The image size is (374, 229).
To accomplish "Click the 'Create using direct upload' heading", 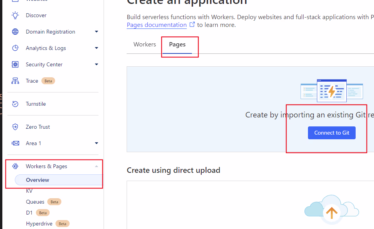I will (174, 170).
